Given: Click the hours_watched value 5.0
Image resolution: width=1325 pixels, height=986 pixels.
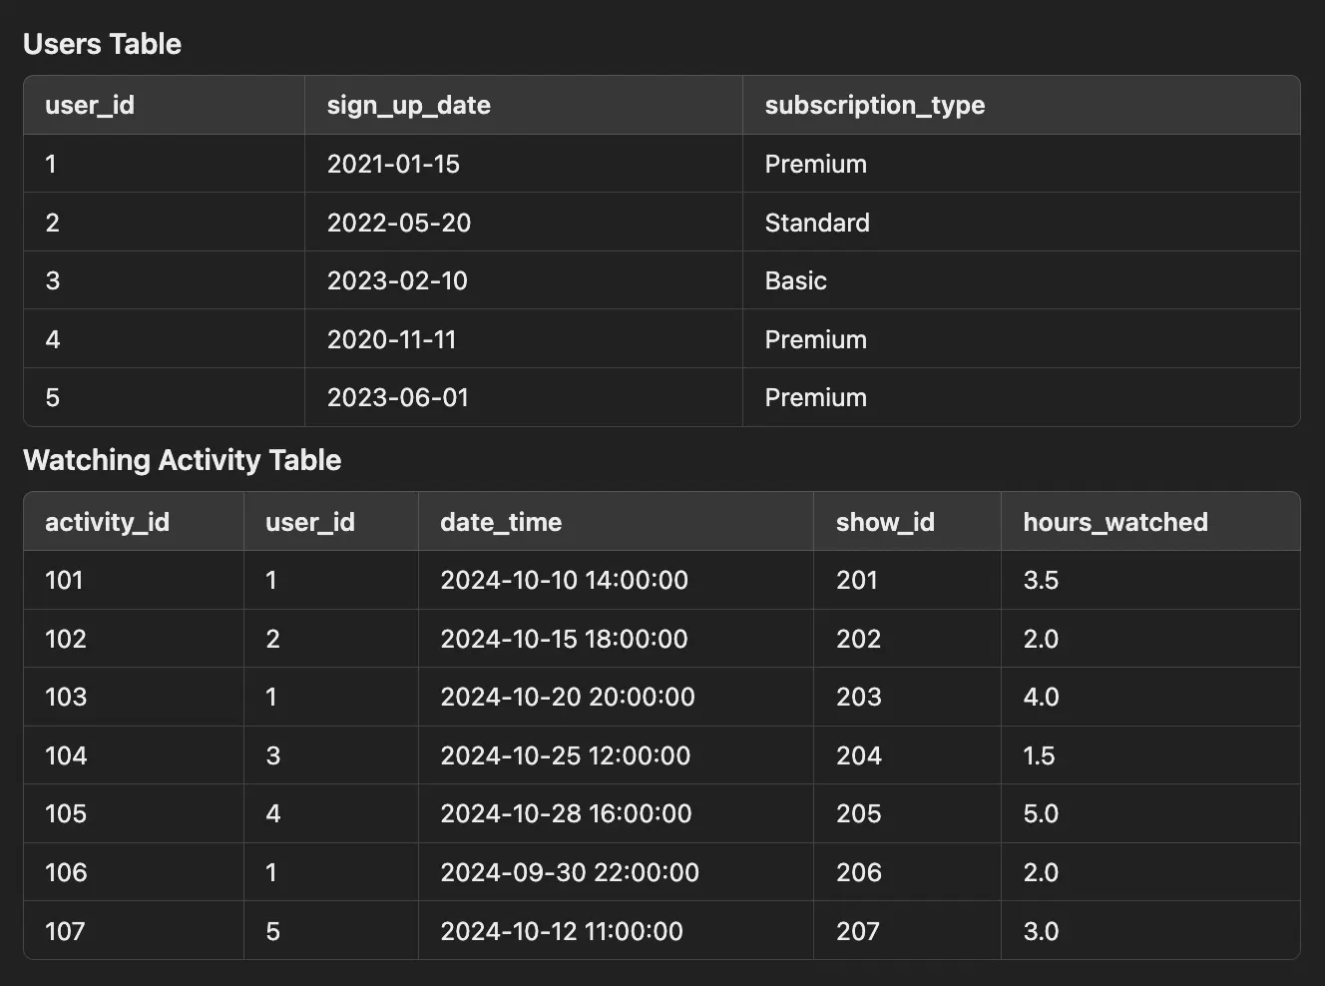Looking at the screenshot, I should coord(1040,813).
